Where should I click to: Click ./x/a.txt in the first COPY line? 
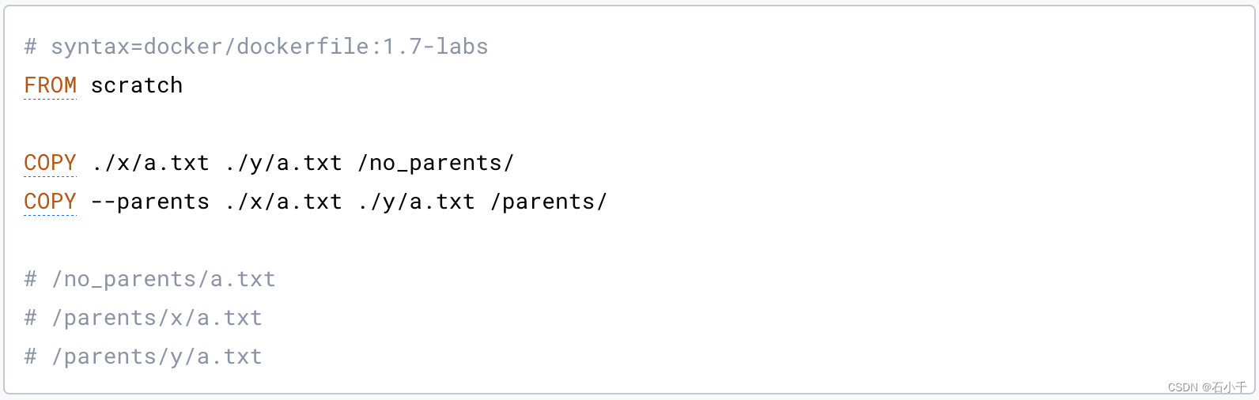[150, 164]
